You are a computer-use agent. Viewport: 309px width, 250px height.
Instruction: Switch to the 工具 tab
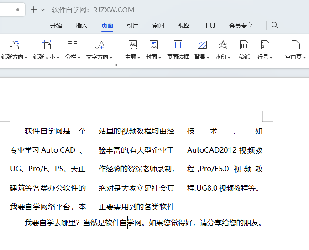pos(209,26)
